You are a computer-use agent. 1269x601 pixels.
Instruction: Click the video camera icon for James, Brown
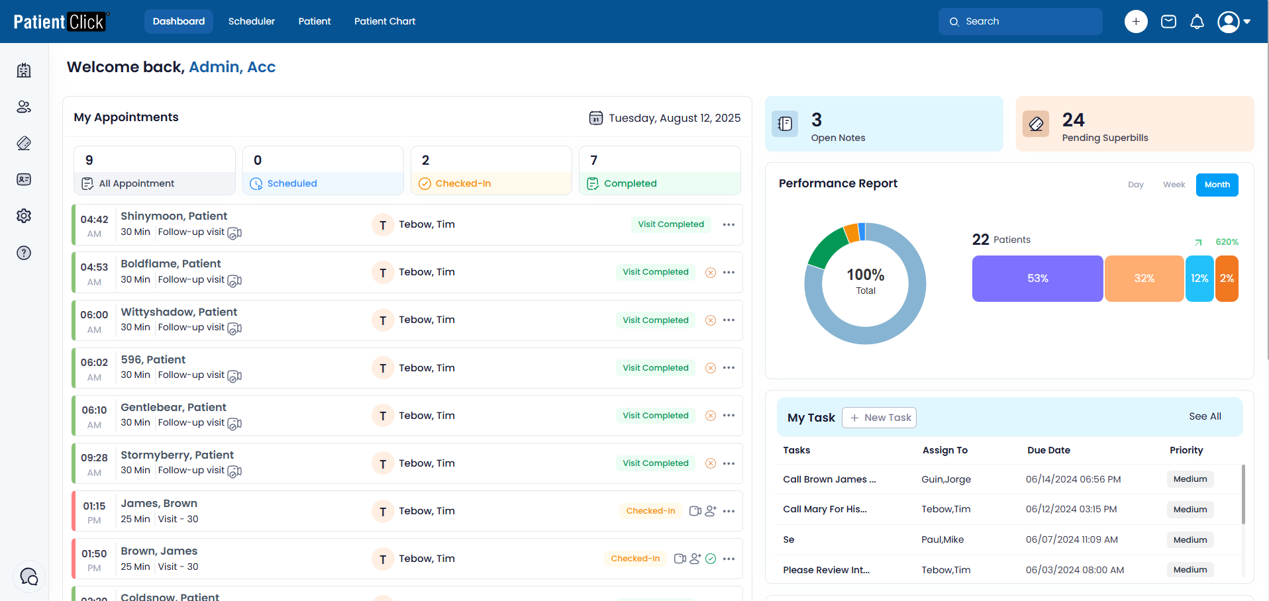point(695,511)
